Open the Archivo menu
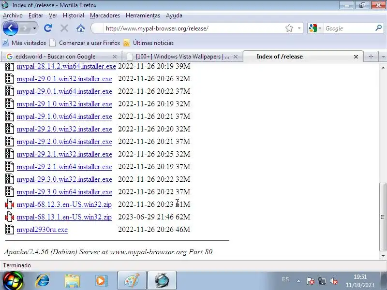387x290 pixels. tap(13, 15)
